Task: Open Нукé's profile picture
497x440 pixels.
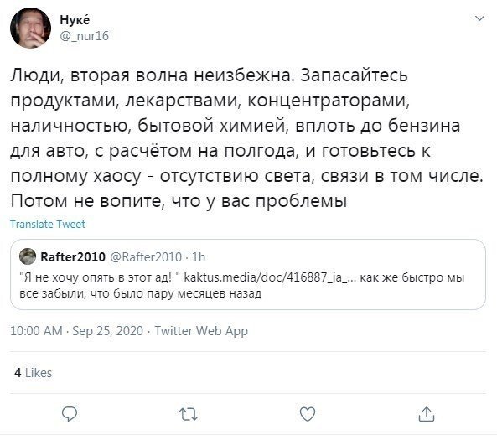Action: pyautogui.click(x=30, y=28)
